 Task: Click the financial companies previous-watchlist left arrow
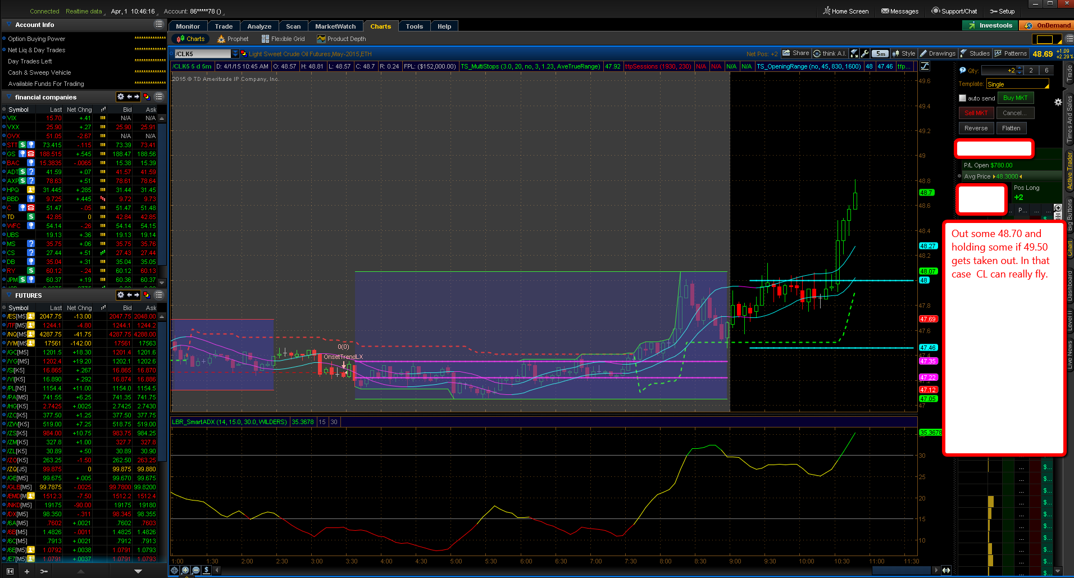coord(129,97)
